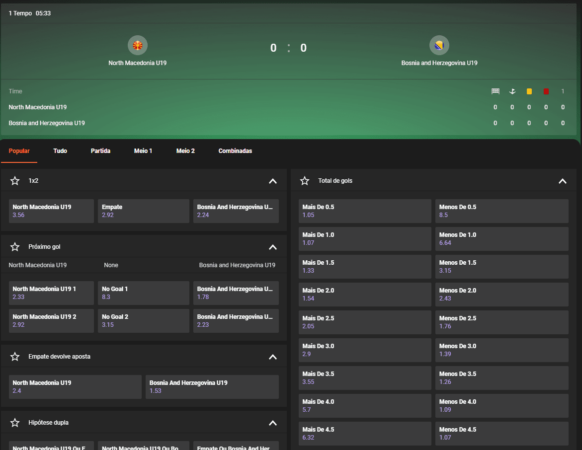The height and width of the screenshot is (450, 582).
Task: Toggle the star on the Total de gols market
Action: 304,181
